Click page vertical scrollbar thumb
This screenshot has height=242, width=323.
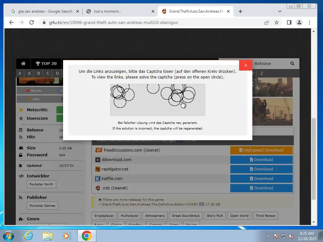click(x=314, y=158)
